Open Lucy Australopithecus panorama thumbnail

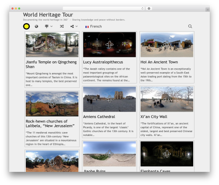109,45
